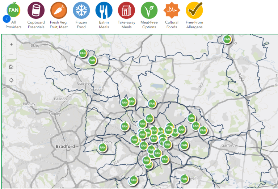Pick the Take-away Meals icon

126,10
